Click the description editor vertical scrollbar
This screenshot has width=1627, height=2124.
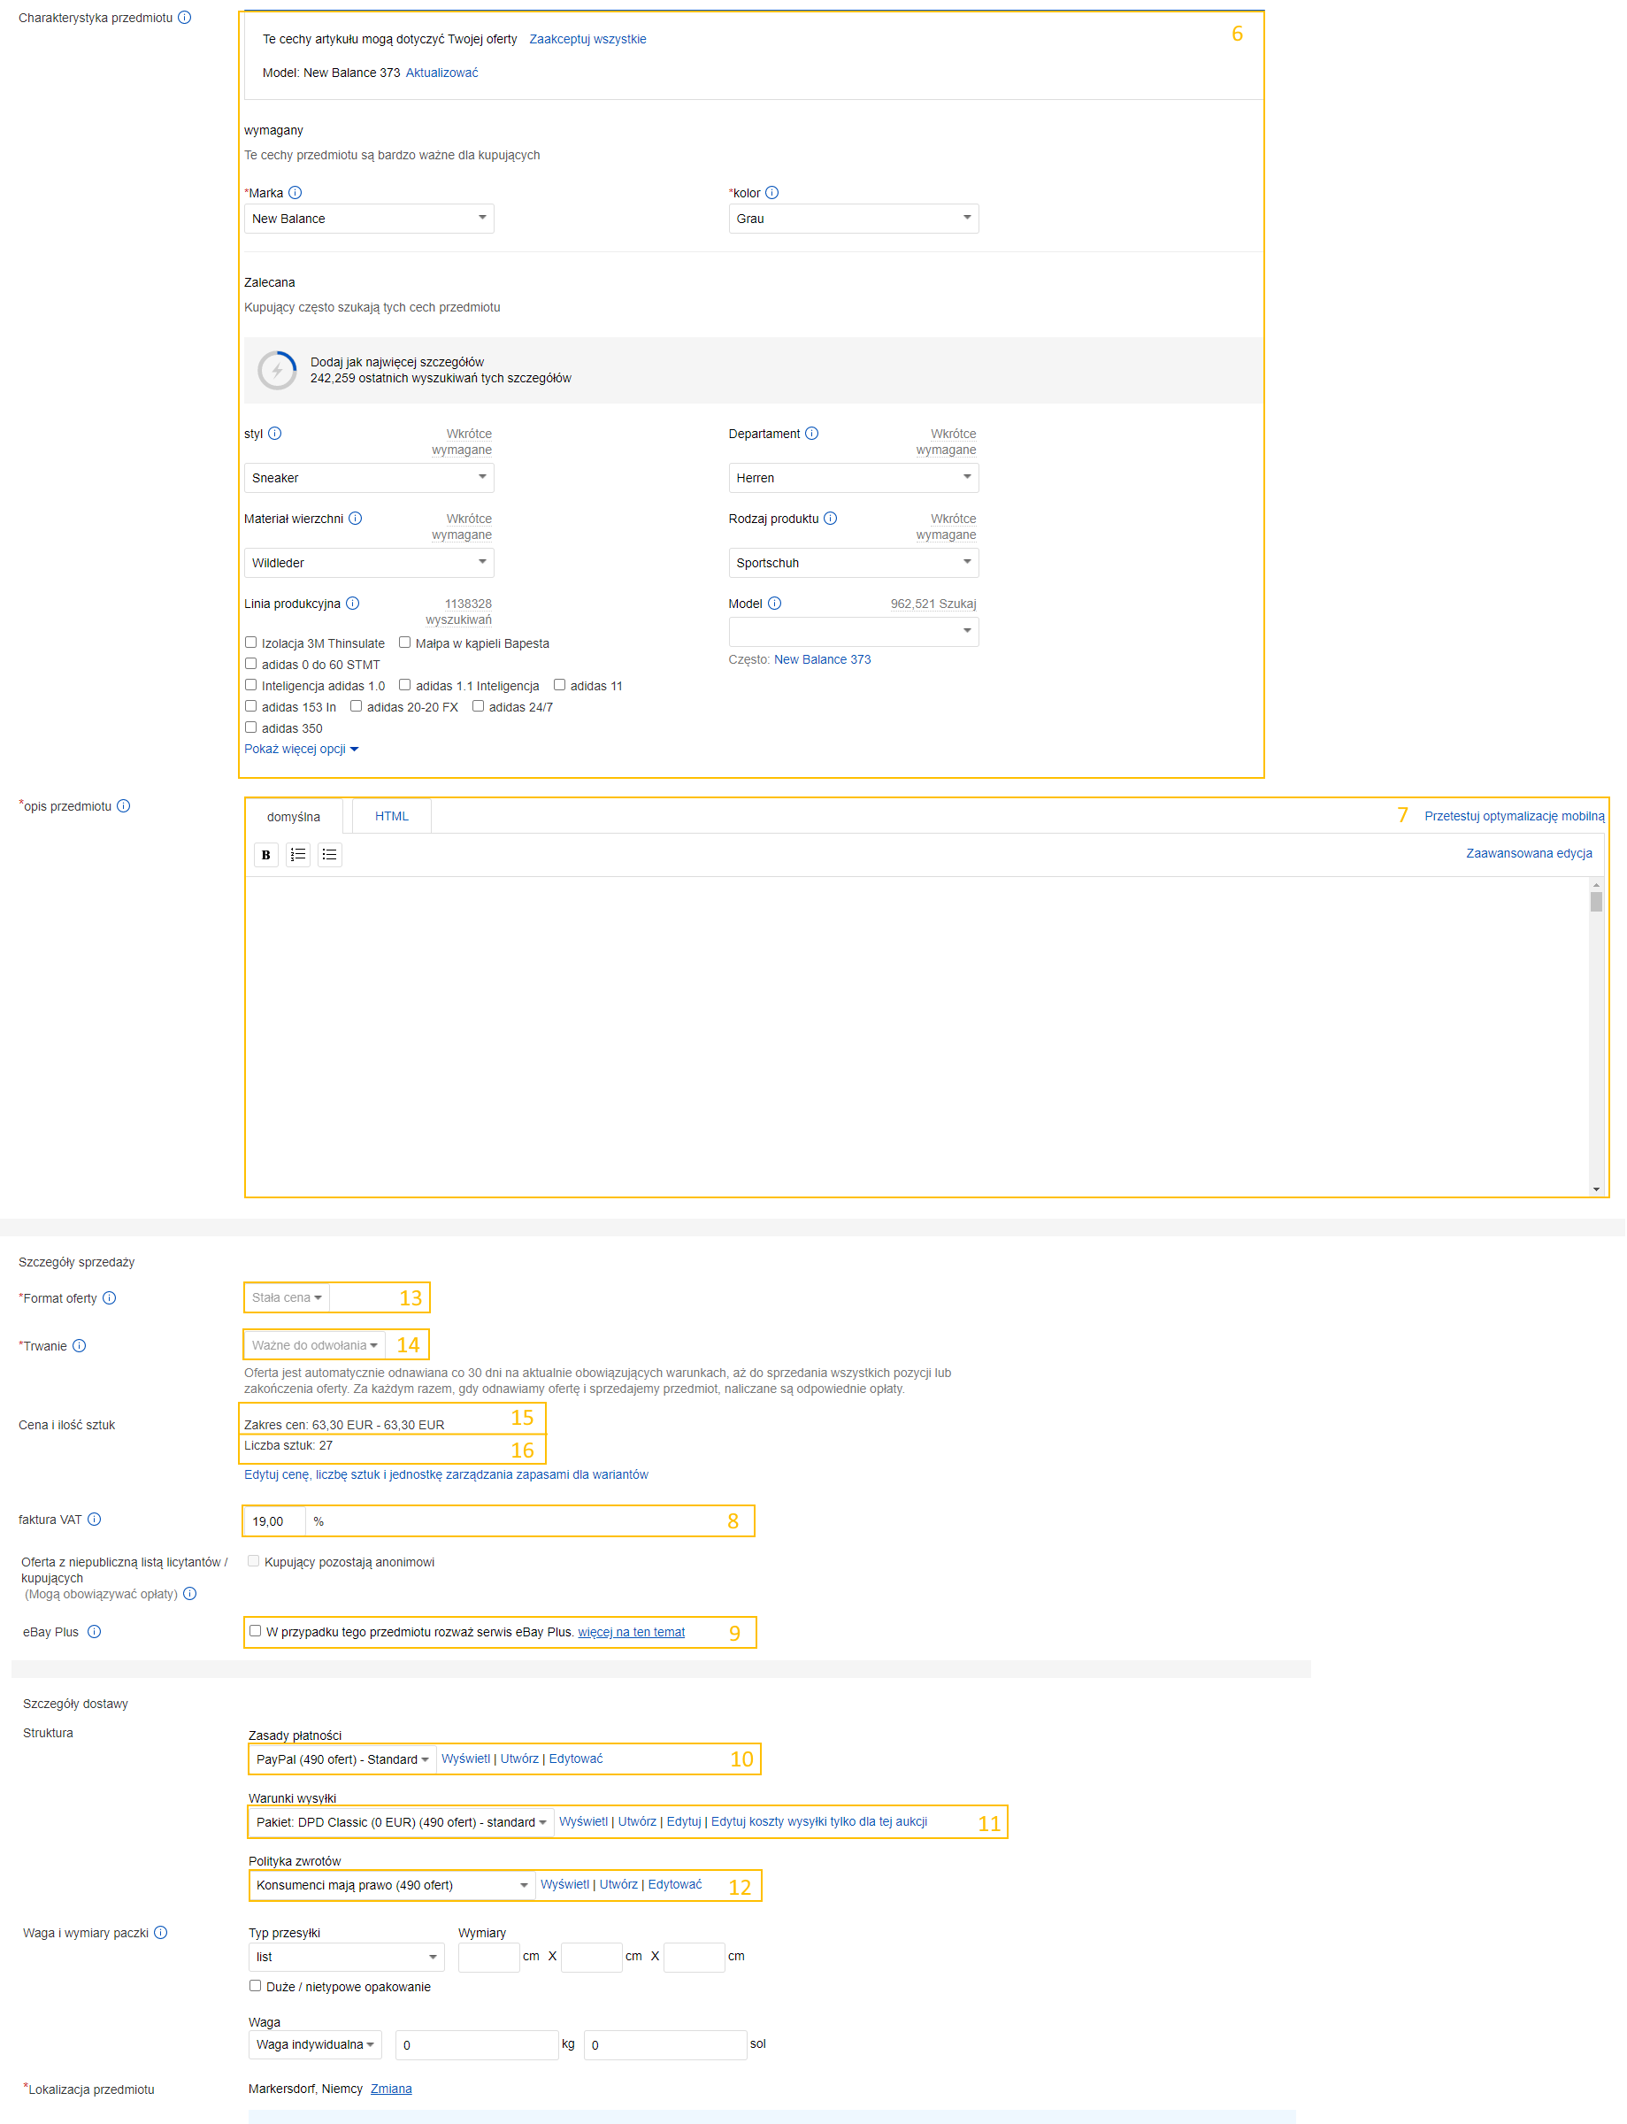point(1596,1036)
